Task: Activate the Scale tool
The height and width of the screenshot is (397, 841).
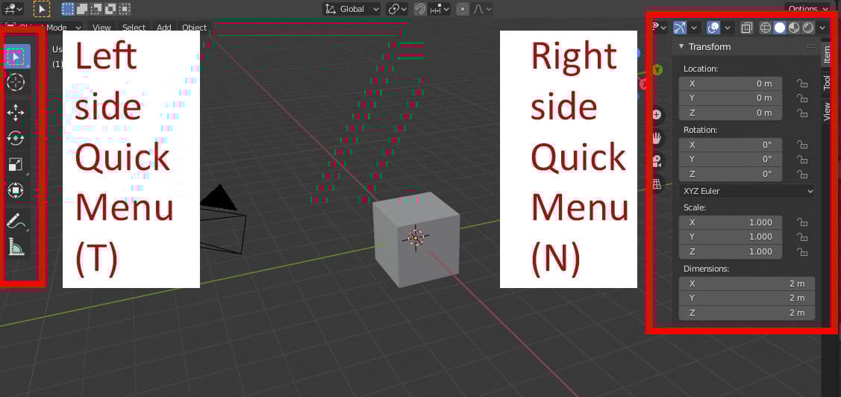Action: click(x=16, y=165)
